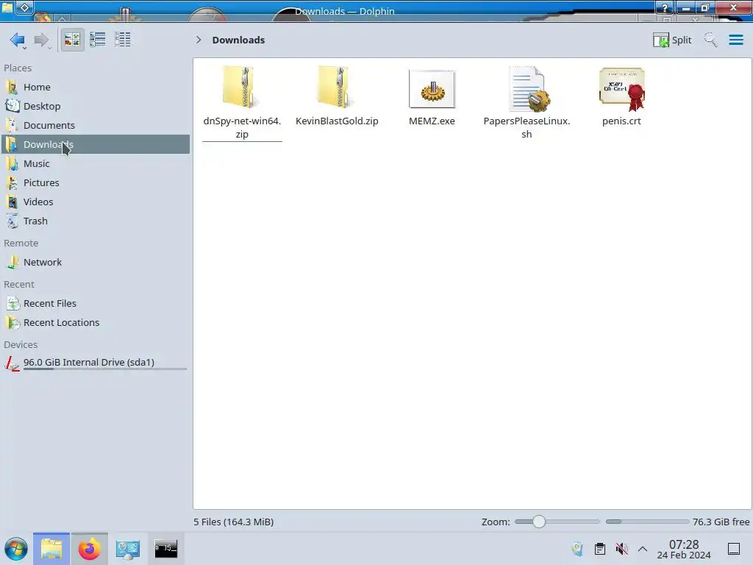Click the system tray icon before the clipboard

577,549
